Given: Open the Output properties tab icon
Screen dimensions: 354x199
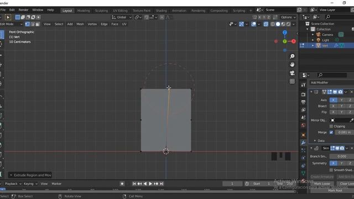Looking at the screenshot, I should click(x=303, y=102).
